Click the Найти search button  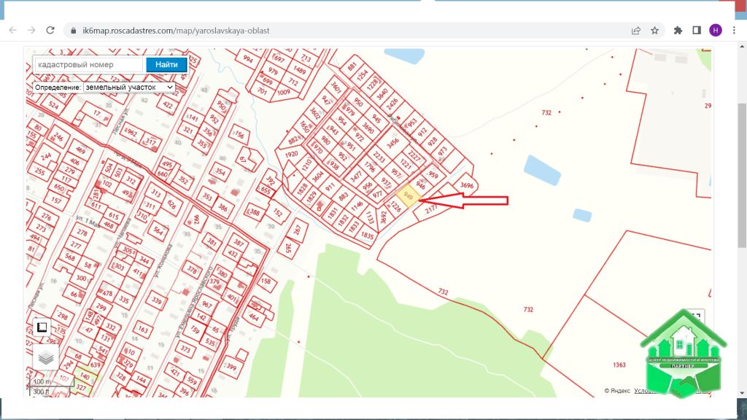(166, 65)
